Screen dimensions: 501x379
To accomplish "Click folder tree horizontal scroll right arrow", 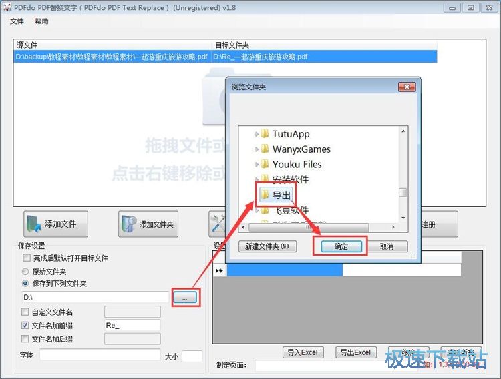I will pos(393,227).
